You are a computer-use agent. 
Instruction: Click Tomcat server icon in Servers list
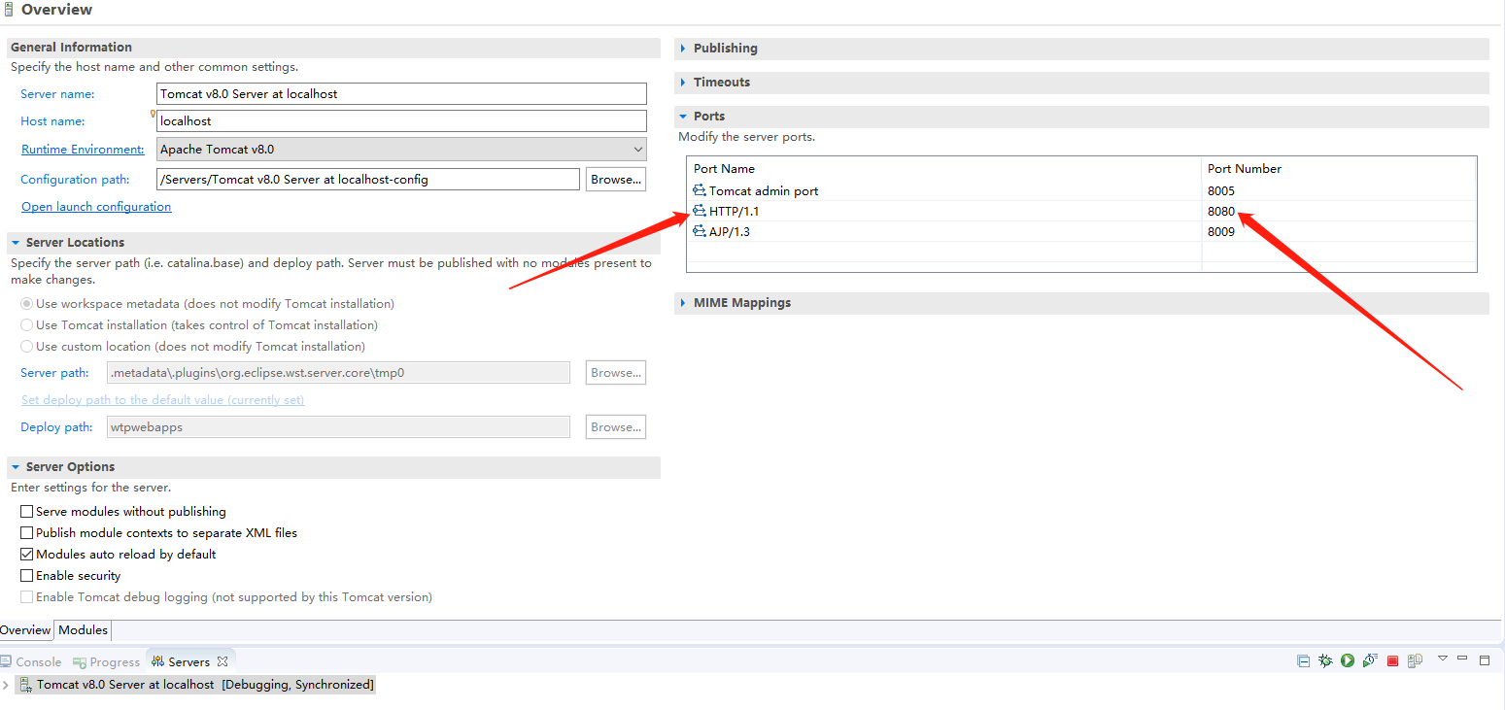(24, 685)
